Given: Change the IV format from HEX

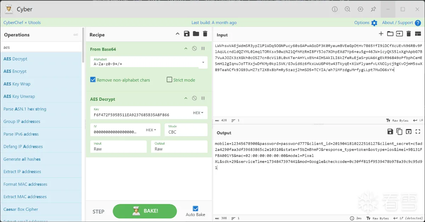Looking at the screenshot, I should pos(151,130).
